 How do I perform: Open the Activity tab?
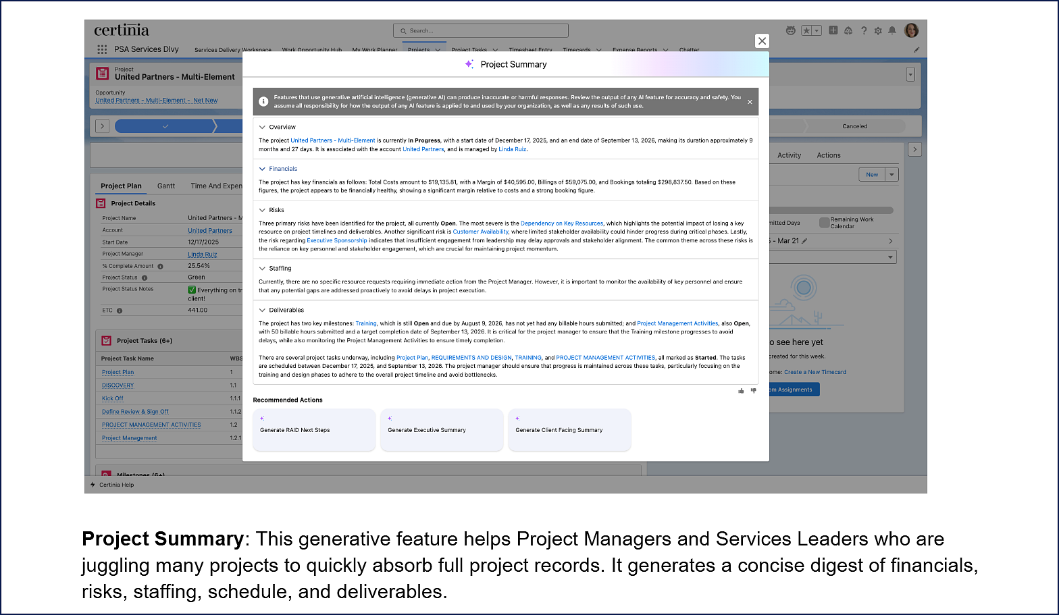789,155
